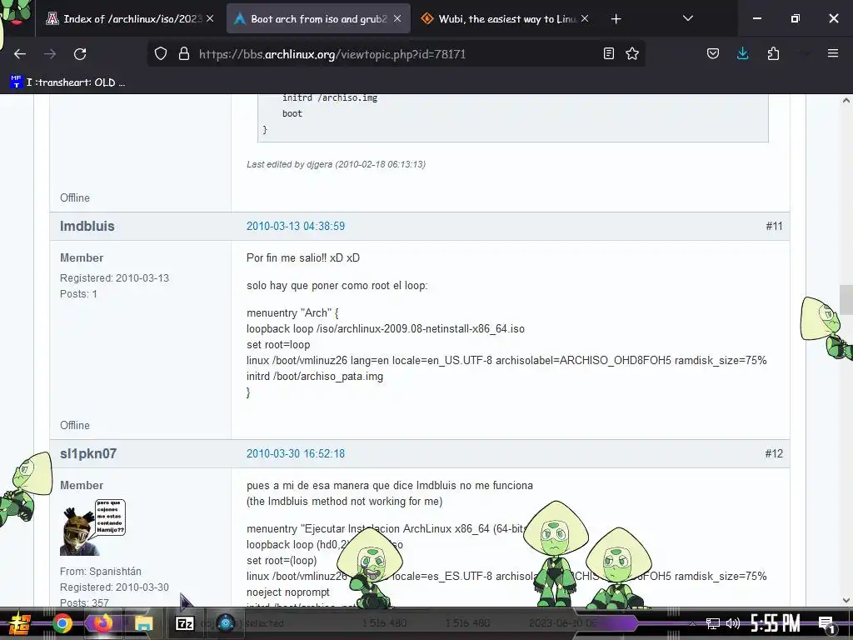This screenshot has height=640, width=853.
Task: Click username lmdbluis
Action: point(87,226)
